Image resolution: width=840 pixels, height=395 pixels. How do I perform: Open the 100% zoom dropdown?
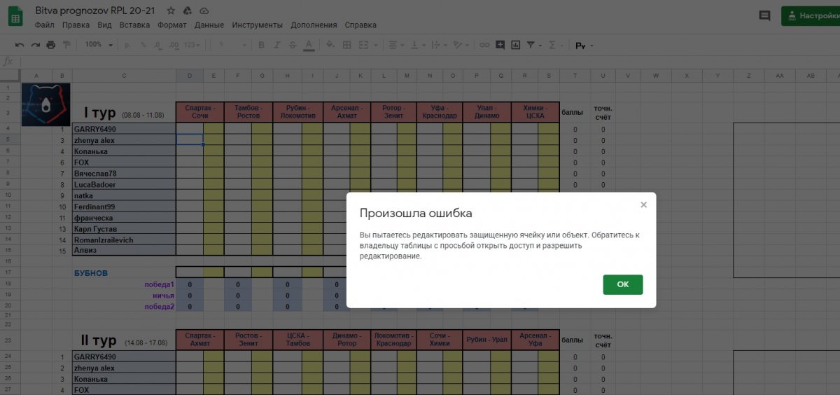tap(99, 45)
